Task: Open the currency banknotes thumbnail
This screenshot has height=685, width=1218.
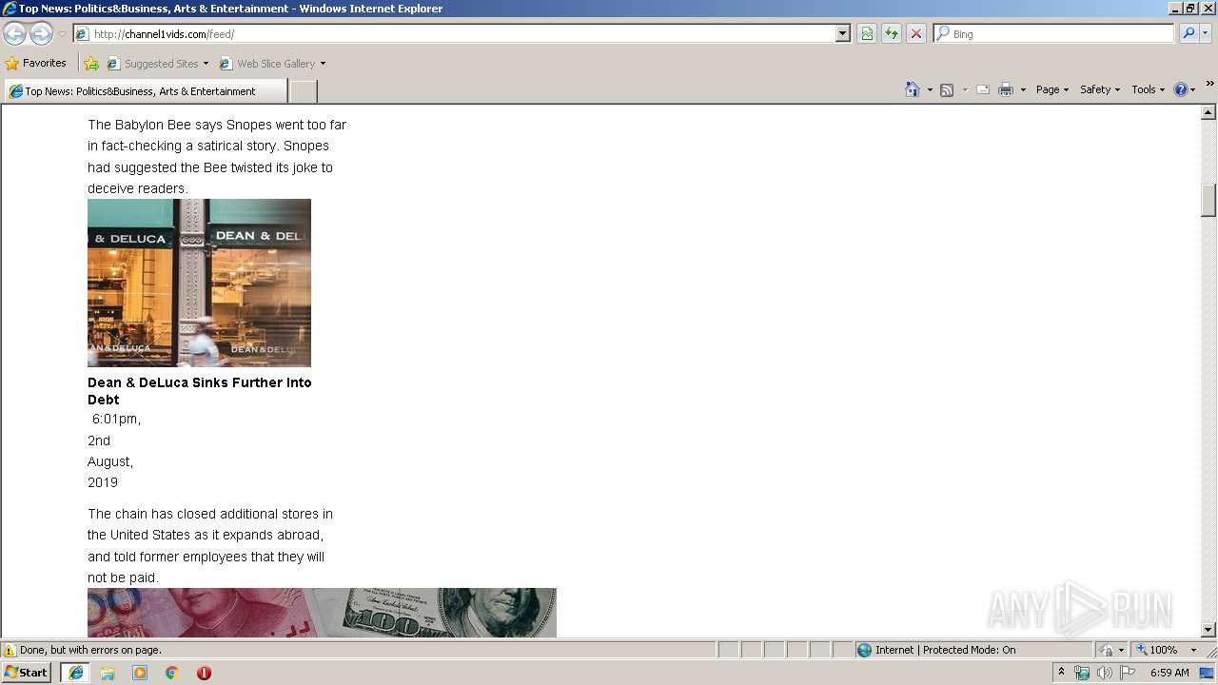Action: click(x=322, y=613)
